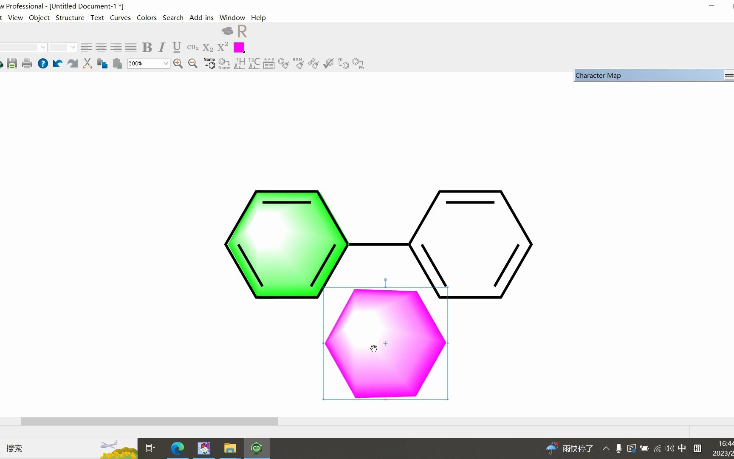The height and width of the screenshot is (459, 734).
Task: Predict the 1H NMR spectrum
Action: click(239, 63)
